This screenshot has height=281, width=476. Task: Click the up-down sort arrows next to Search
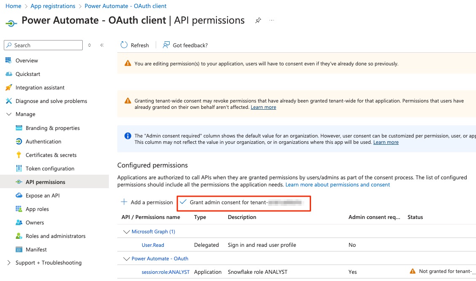click(x=89, y=45)
